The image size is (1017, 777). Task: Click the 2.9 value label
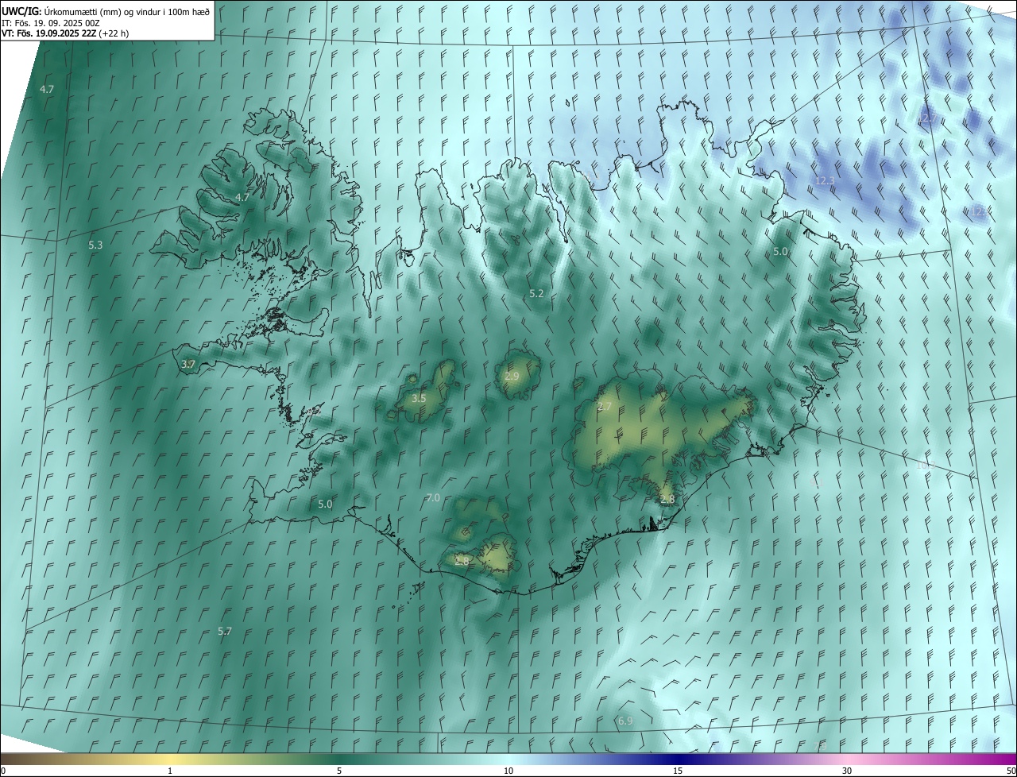click(x=512, y=376)
